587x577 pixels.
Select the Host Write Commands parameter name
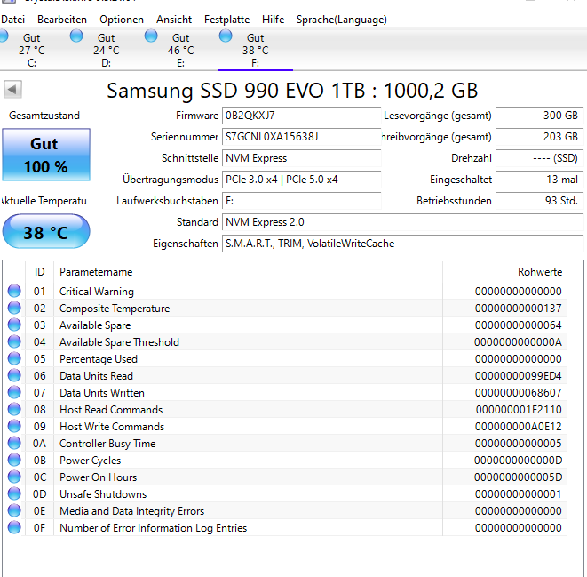tap(112, 427)
